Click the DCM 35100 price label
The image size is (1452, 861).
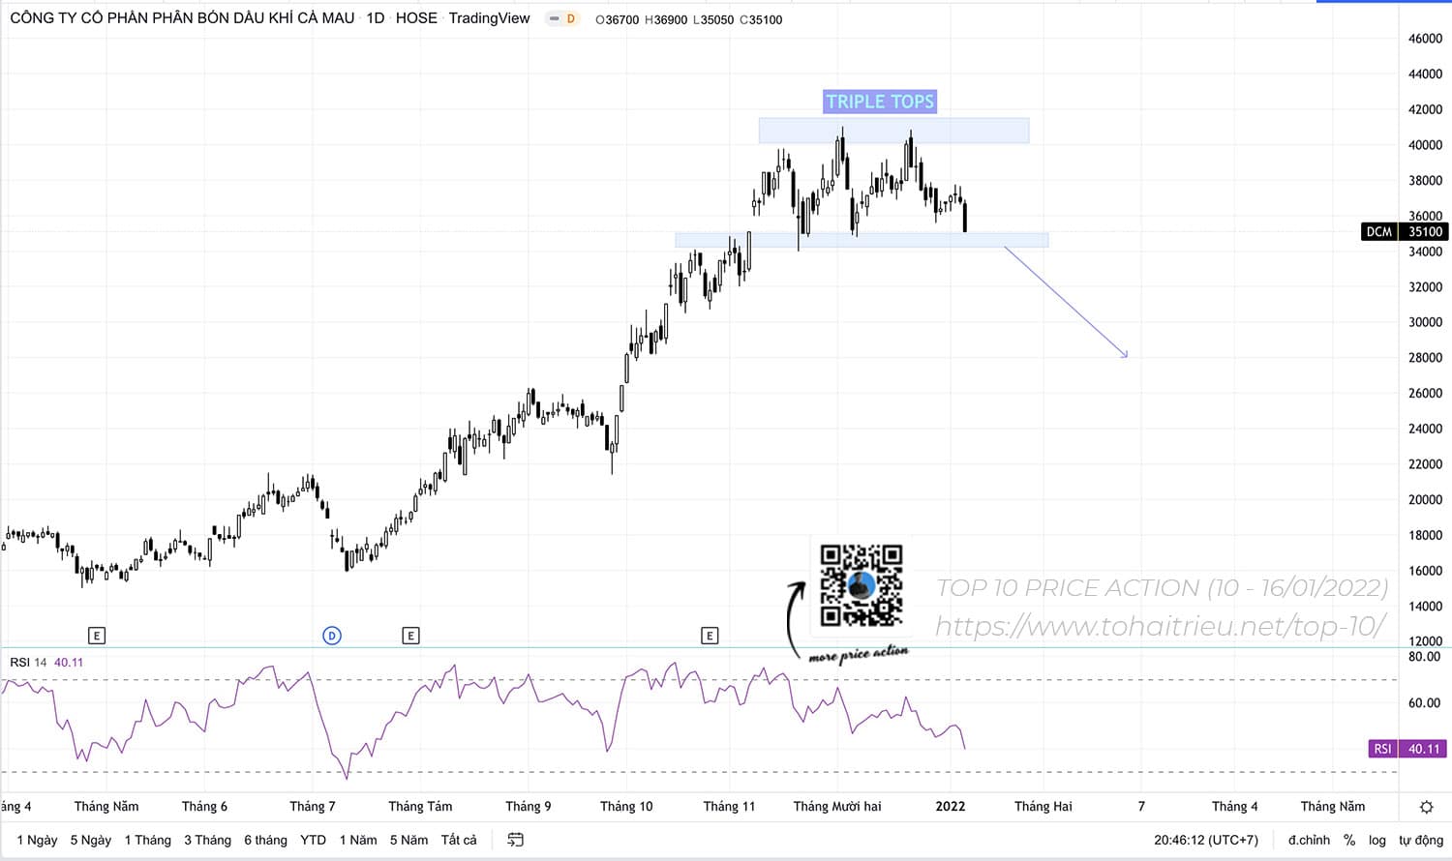pyautogui.click(x=1405, y=231)
